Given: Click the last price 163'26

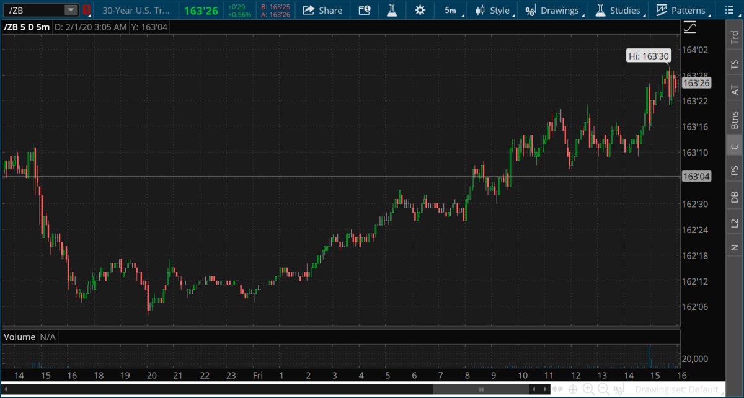Looking at the screenshot, I should 201,10.
